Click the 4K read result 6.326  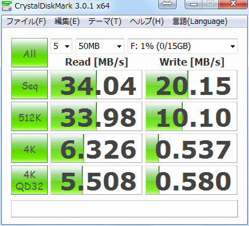[x=96, y=148]
